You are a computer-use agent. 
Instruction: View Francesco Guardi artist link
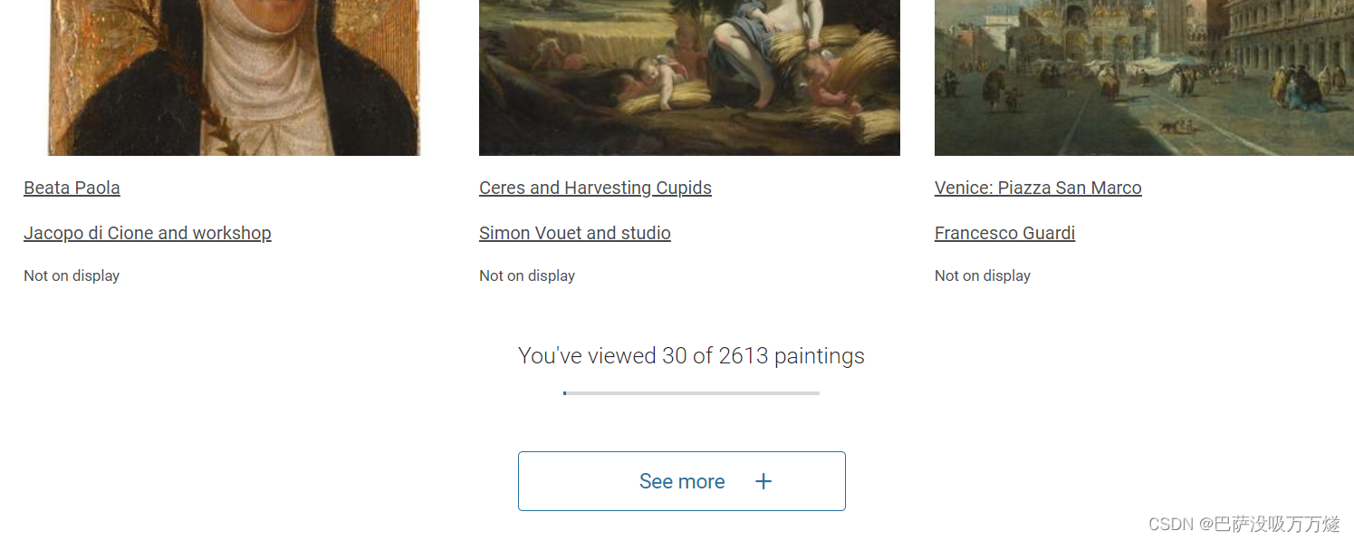[1004, 233]
